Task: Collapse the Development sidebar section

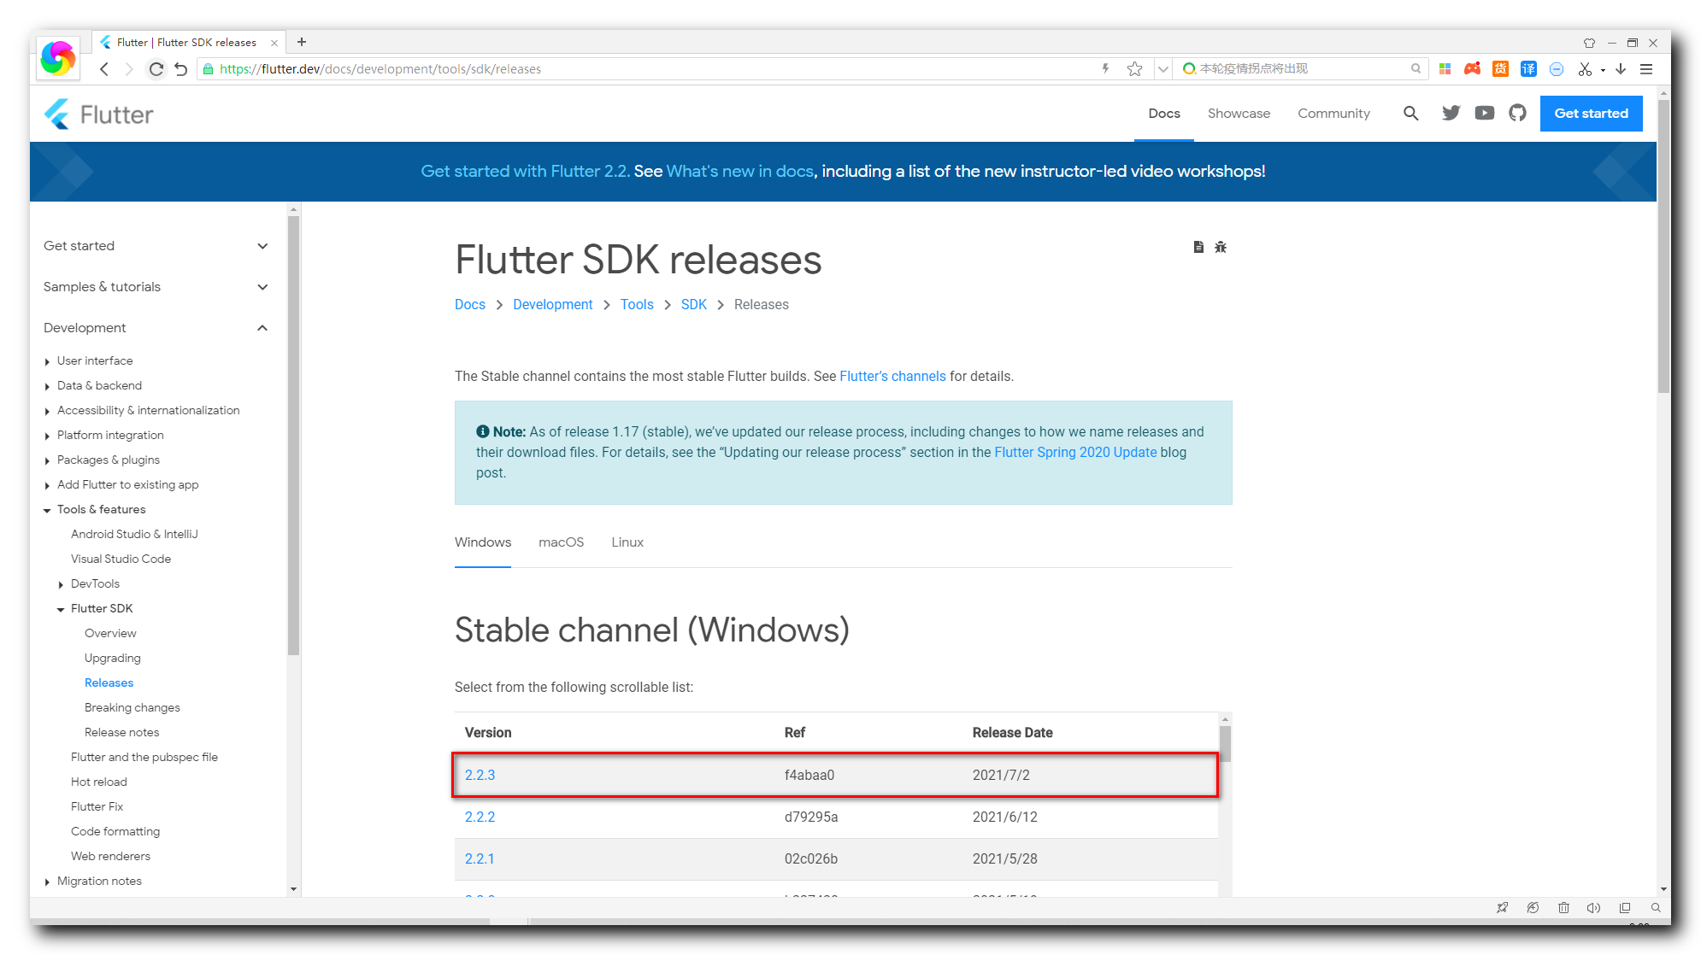Action: coord(156,328)
